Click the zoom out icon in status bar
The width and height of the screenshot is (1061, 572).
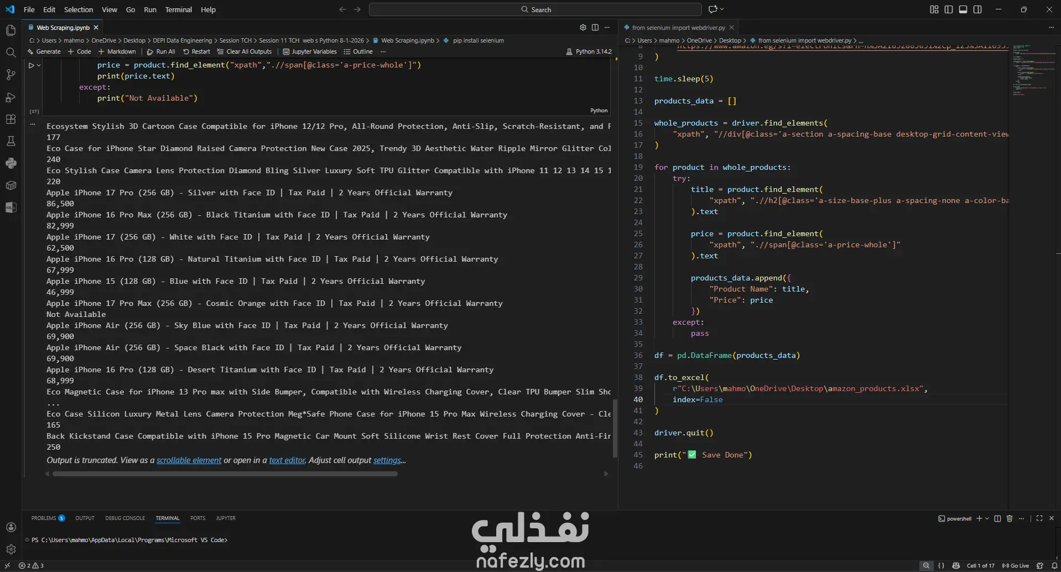[926, 565]
